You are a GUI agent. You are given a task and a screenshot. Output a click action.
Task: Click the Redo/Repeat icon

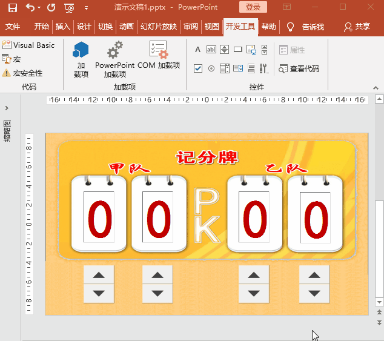(x=51, y=8)
